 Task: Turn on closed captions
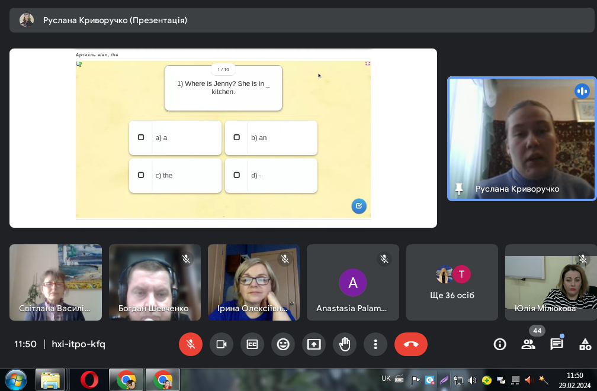[252, 344]
